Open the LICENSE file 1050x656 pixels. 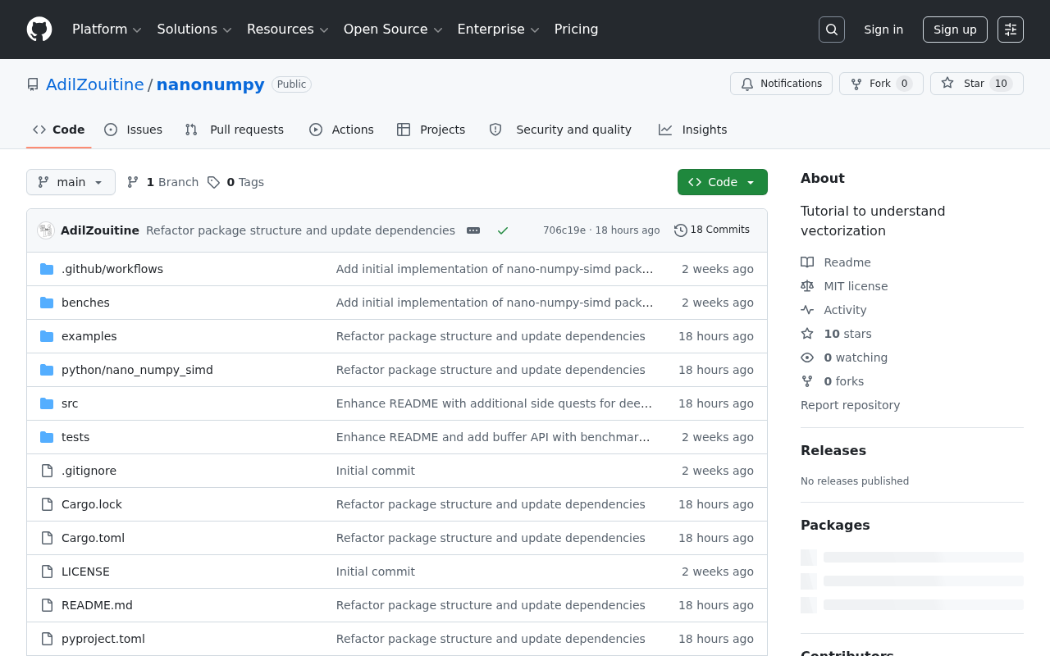point(85,572)
